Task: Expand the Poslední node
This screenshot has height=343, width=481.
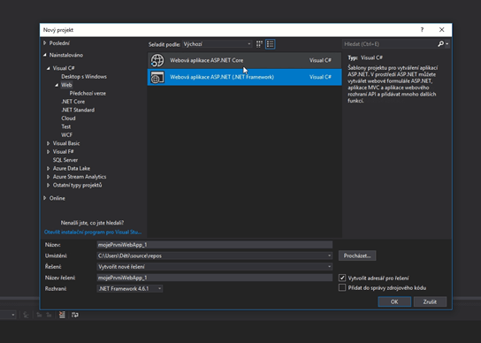Action: pyautogui.click(x=45, y=43)
